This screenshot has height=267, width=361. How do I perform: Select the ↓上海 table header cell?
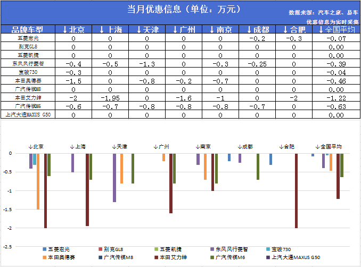[x=110, y=29]
